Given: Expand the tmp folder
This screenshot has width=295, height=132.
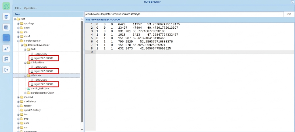Looking at the screenshot, I should pos(18,119).
